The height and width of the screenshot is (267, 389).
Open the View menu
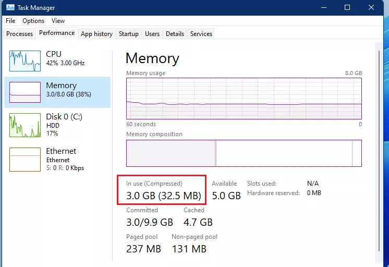click(x=58, y=21)
